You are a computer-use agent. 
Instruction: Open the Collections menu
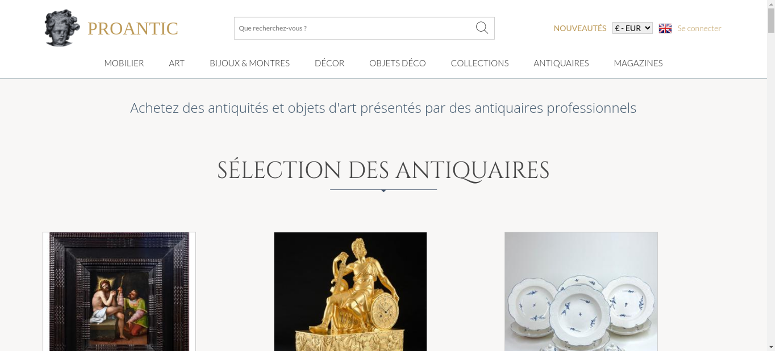(480, 63)
